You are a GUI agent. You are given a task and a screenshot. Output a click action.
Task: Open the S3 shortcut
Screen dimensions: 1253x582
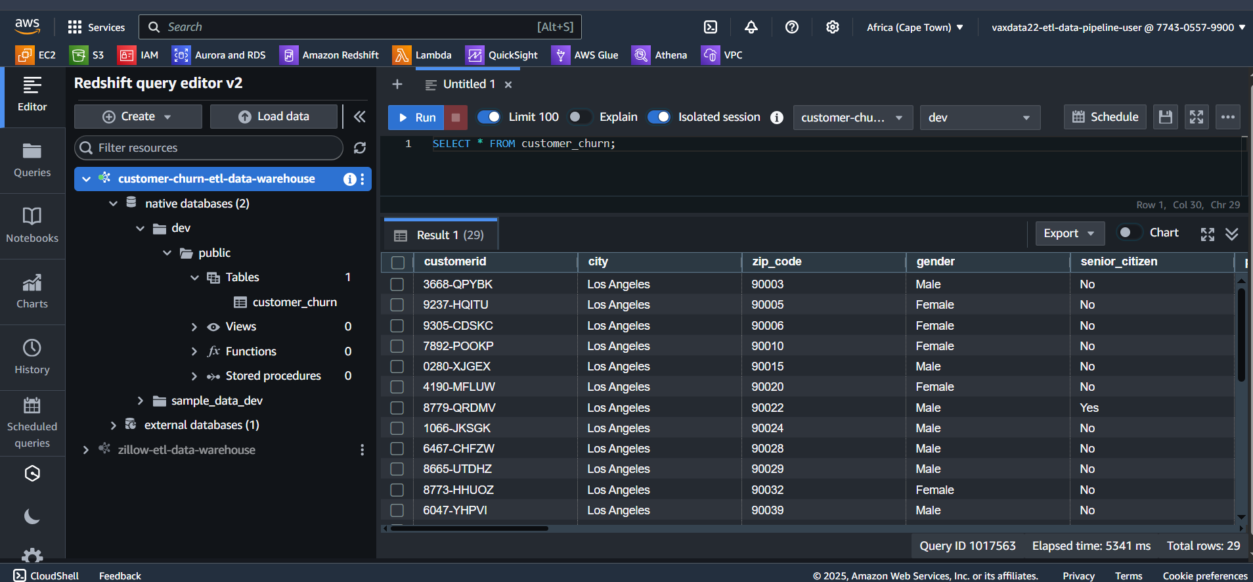(x=87, y=55)
